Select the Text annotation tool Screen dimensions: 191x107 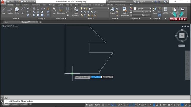pyautogui.click(x=54, y=11)
